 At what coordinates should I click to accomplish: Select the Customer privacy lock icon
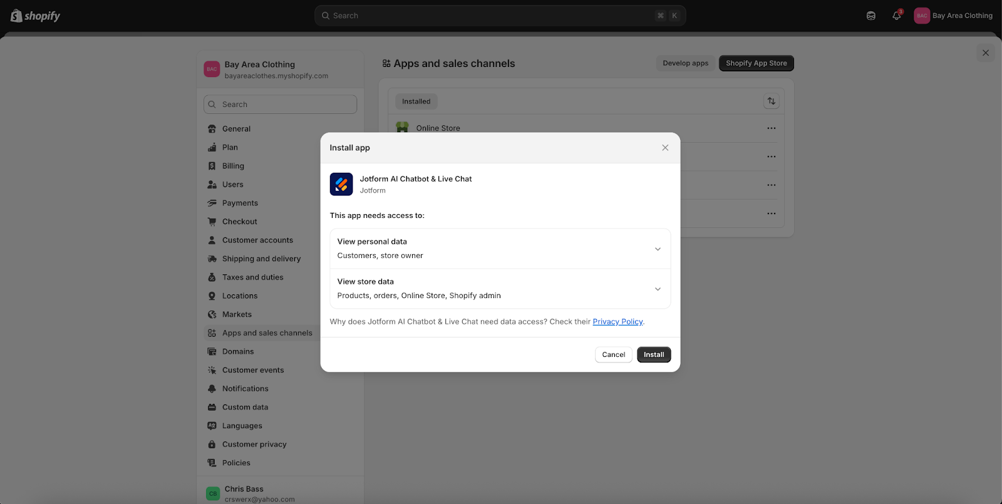coord(212,445)
